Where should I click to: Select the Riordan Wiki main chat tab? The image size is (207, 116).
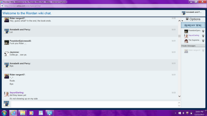point(193,25)
